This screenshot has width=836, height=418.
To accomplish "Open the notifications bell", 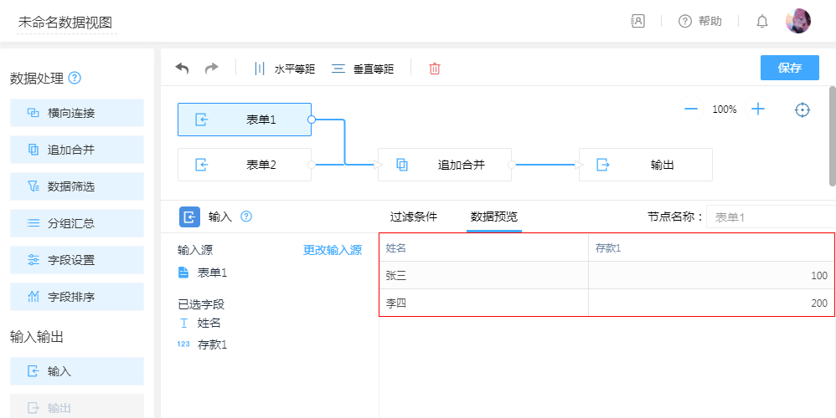I will tap(761, 22).
